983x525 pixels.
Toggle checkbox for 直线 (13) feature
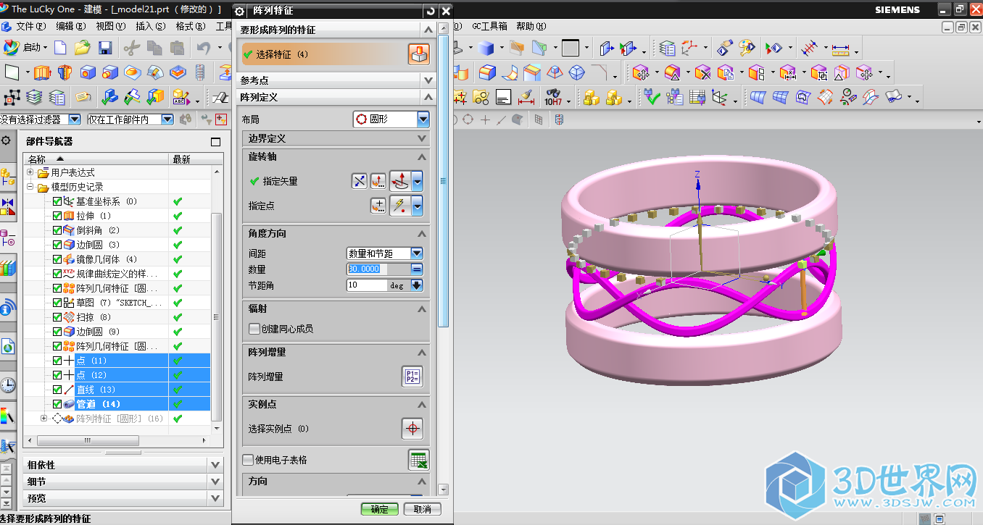pyautogui.click(x=57, y=390)
